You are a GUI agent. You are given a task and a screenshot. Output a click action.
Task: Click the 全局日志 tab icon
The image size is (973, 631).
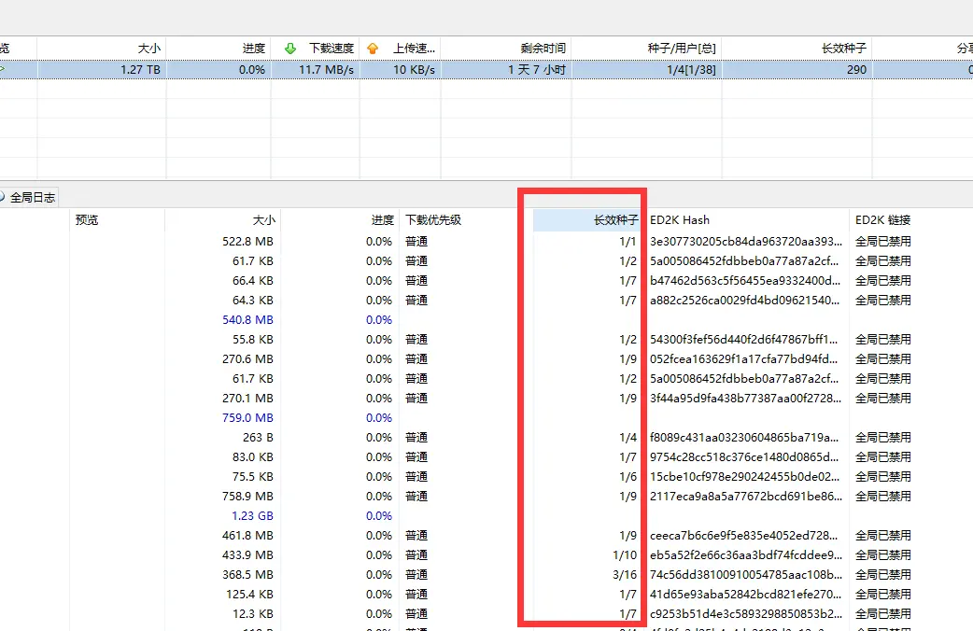(3, 197)
